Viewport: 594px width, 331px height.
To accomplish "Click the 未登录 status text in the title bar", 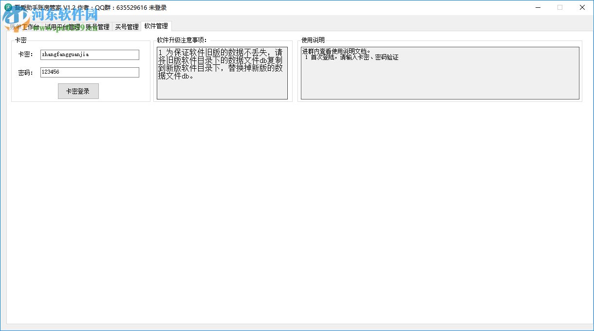I will click(x=158, y=7).
